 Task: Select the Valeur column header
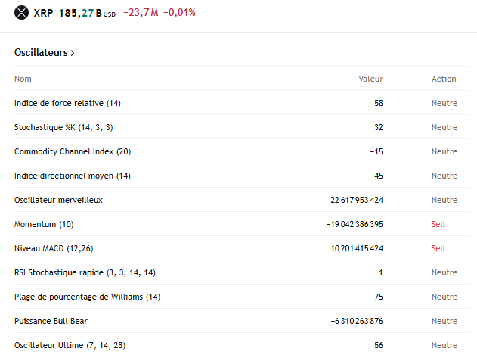370,79
